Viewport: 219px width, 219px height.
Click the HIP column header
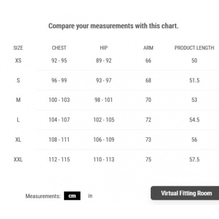(x=104, y=48)
